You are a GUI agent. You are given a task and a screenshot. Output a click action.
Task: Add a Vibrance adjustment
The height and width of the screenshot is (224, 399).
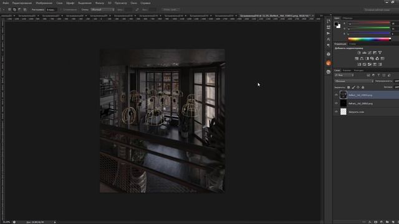point(380,52)
